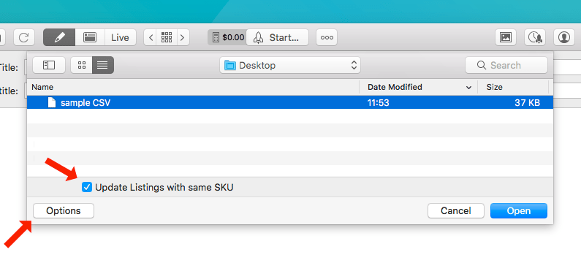581x271 pixels.
Task: Click the $0.00 fee calculator
Action: tap(228, 37)
